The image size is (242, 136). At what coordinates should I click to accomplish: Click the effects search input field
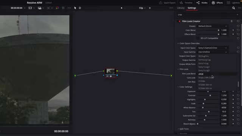207,15
